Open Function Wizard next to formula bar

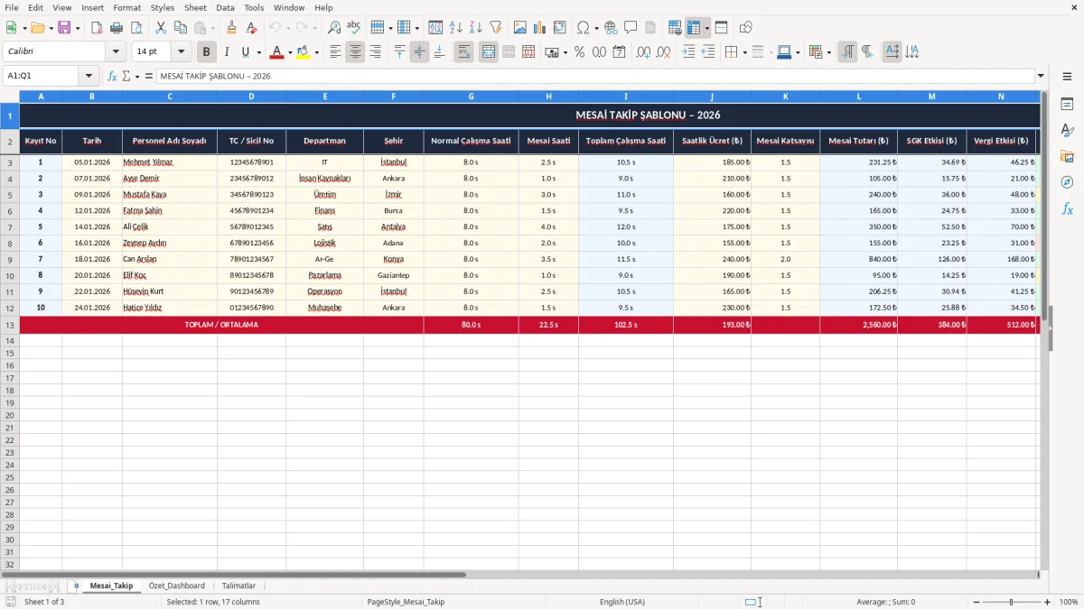(x=112, y=76)
